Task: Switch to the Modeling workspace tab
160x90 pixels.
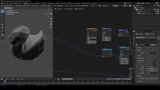Action: [31, 3]
